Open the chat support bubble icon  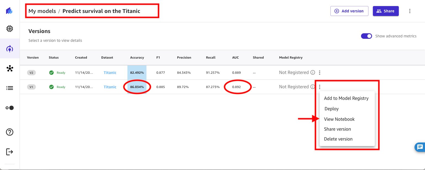click(420, 147)
